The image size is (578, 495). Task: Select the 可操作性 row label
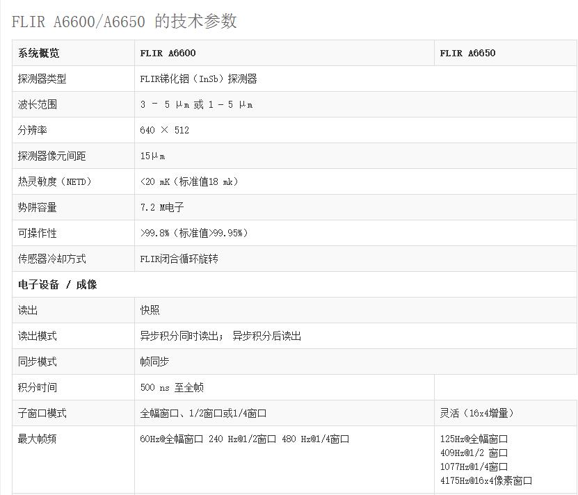tap(38, 234)
